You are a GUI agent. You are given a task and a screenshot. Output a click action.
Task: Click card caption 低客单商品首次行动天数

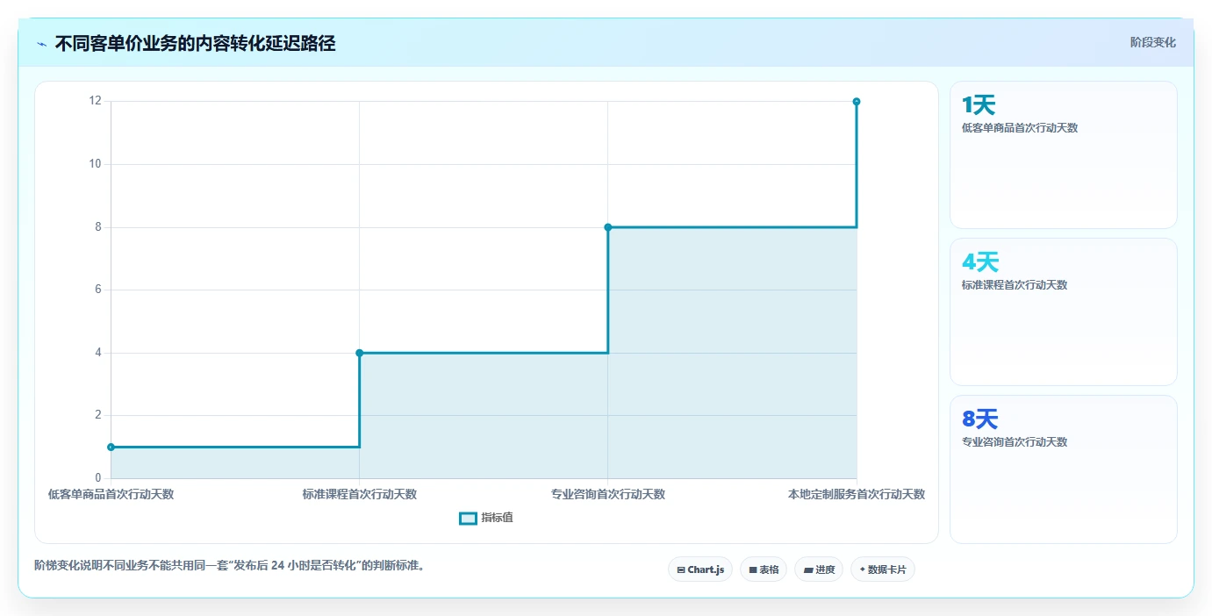point(1020,128)
